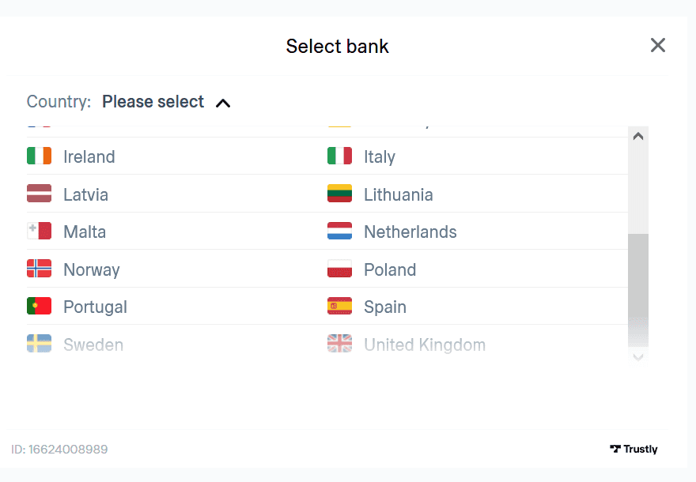Click the country list scrollbar thumb
This screenshot has width=696, height=482.
coord(637,288)
